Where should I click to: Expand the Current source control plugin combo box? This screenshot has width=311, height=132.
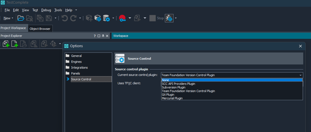coord(300,75)
